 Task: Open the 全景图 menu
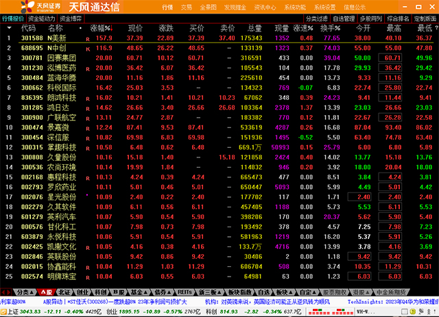click(209, 8)
